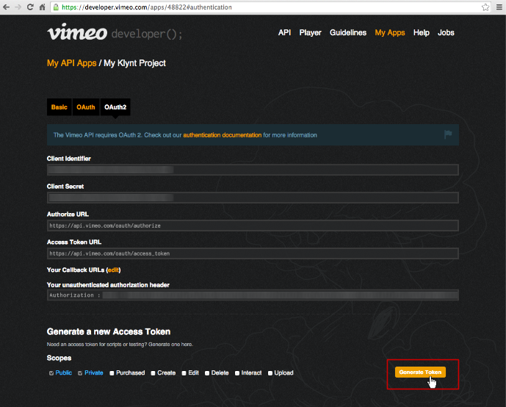506x407 pixels.
Task: Click the unauthenticated authorization header field
Action: tap(253, 295)
